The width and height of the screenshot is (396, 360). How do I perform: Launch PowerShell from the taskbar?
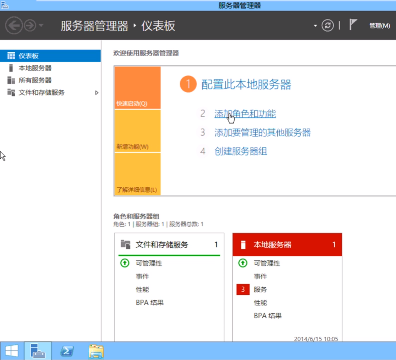[67, 351]
